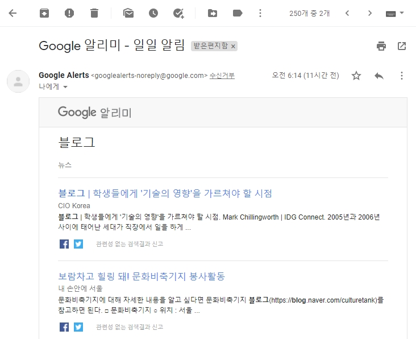
Task: Archive this email
Action: pos(44,13)
